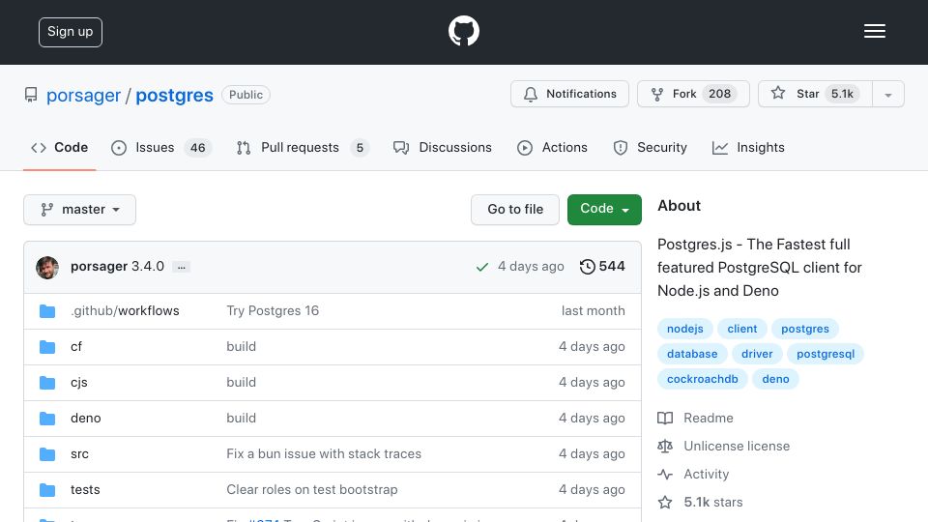Click the license scale icon
Viewport: 928px width, 522px height.
[x=665, y=447]
